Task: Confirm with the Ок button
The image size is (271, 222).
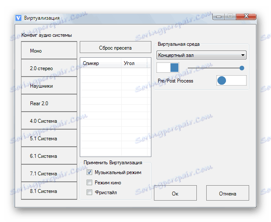Action: click(175, 193)
